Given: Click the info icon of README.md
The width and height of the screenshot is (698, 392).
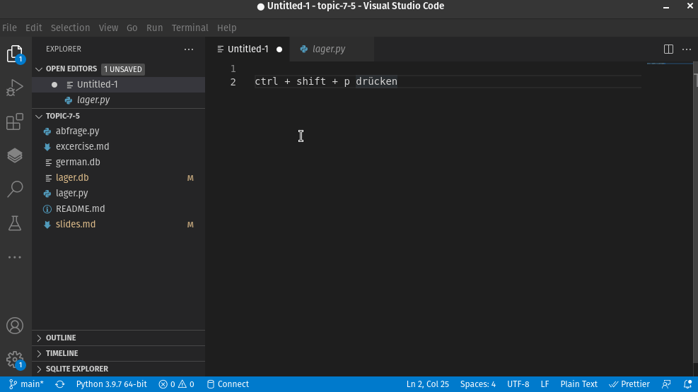Looking at the screenshot, I should click(x=47, y=209).
